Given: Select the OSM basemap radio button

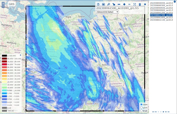Looking at the screenshot, I should pos(141,105).
